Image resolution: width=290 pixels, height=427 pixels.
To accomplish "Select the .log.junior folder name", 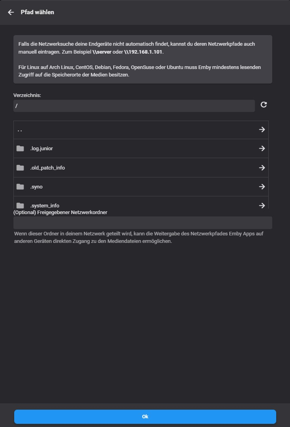I will [41, 149].
